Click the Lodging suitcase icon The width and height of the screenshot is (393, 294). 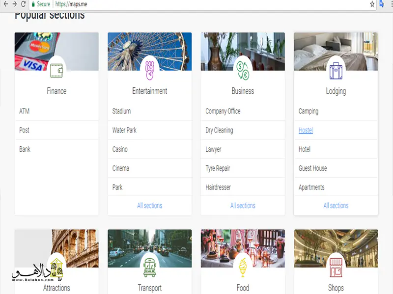(x=336, y=71)
